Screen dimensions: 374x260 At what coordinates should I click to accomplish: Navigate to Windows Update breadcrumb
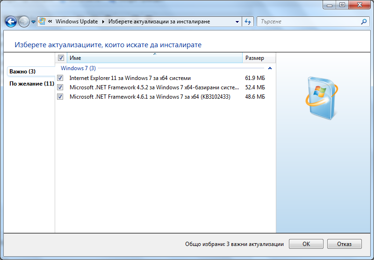(77, 22)
